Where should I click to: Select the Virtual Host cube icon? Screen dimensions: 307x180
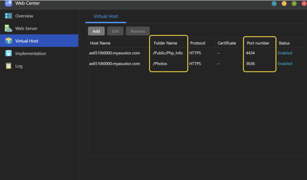click(8, 41)
